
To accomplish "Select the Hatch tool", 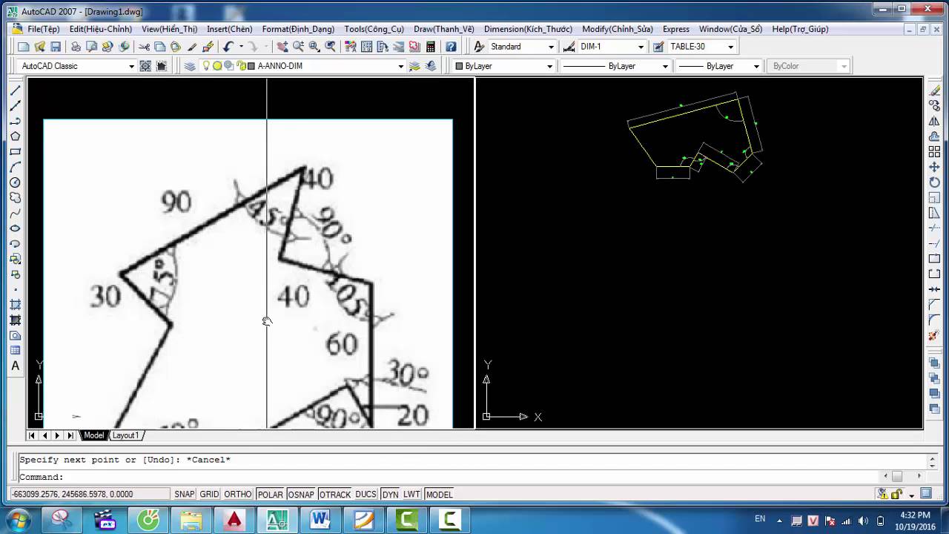I will (x=15, y=305).
